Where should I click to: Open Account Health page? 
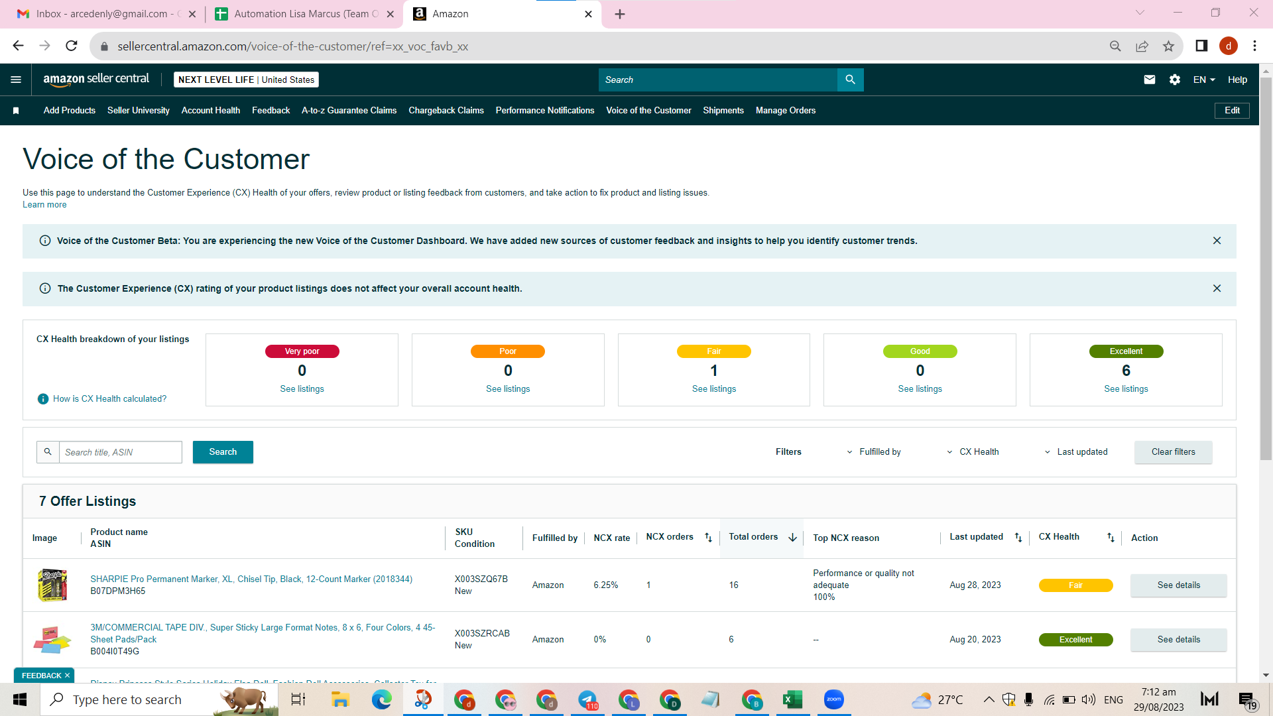(x=211, y=111)
